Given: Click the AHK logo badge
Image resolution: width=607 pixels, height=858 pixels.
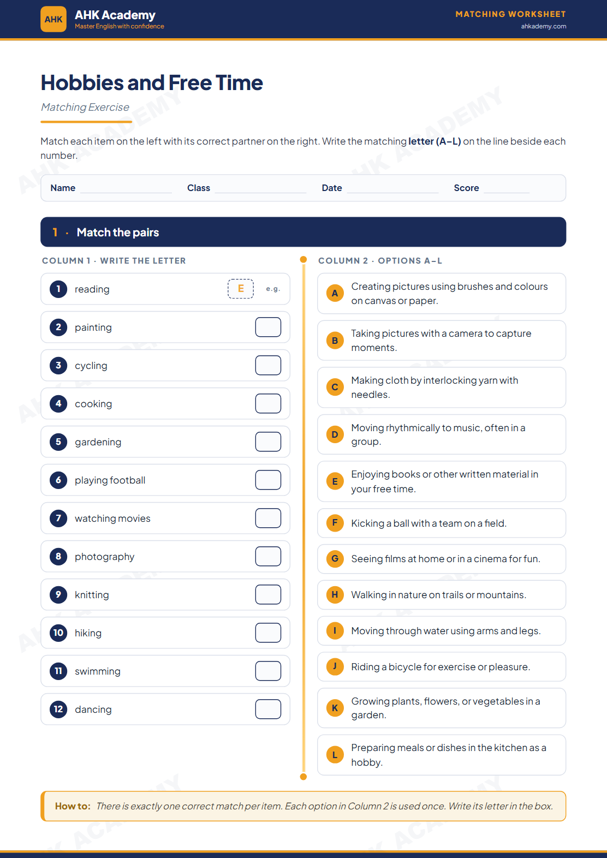Looking at the screenshot, I should tap(53, 19).
